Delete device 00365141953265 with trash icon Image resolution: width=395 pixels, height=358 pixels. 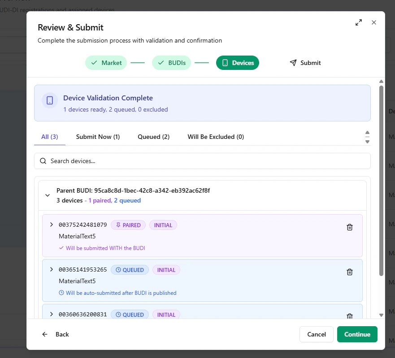pos(349,272)
